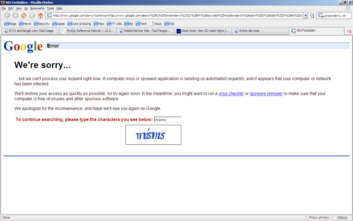Go to the Home page icon
This screenshot has width=353, height=221.
click(40, 15)
